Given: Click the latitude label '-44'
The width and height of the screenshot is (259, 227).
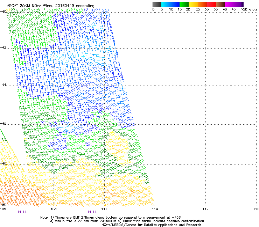Looking at the screenshot, I should click(3, 85).
